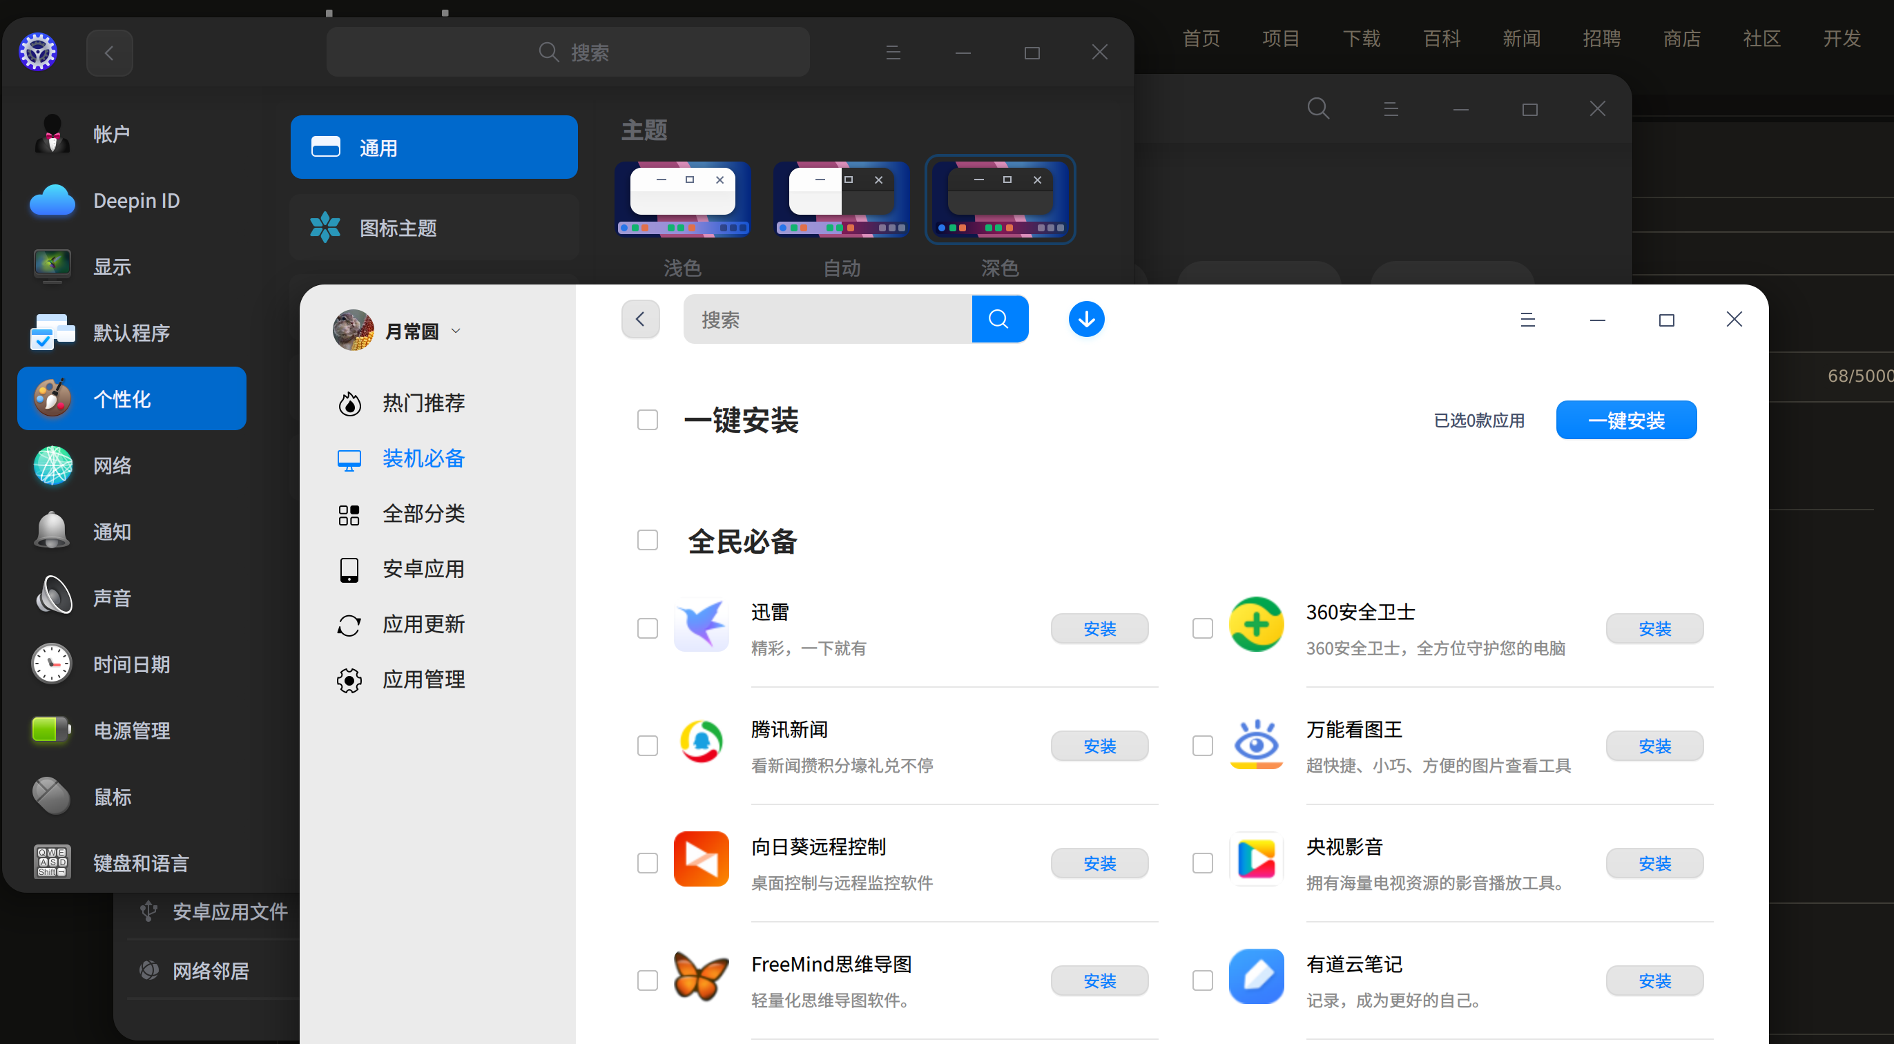1894x1044 pixels.
Task: Check the 一键安装 select-all checkbox
Action: click(647, 420)
